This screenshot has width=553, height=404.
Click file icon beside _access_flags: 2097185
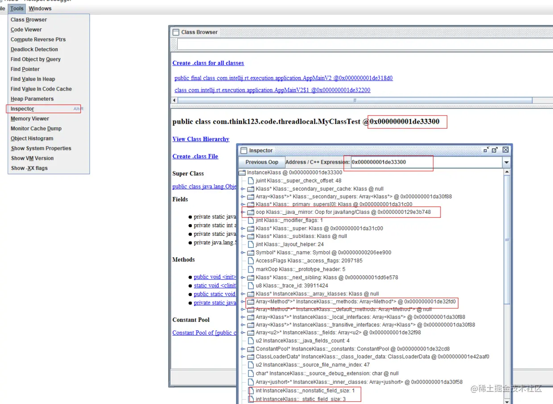pyautogui.click(x=251, y=261)
